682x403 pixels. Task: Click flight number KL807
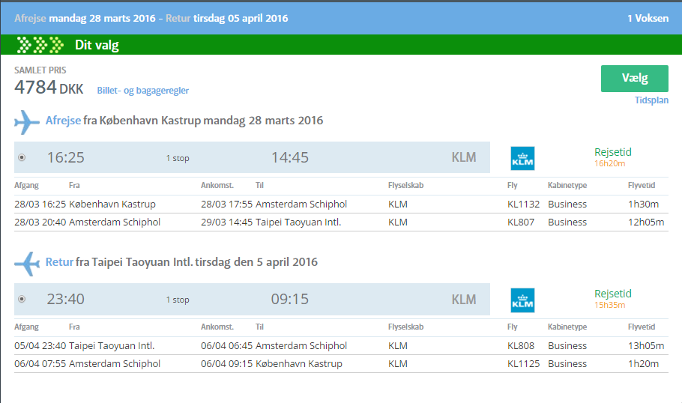point(521,222)
